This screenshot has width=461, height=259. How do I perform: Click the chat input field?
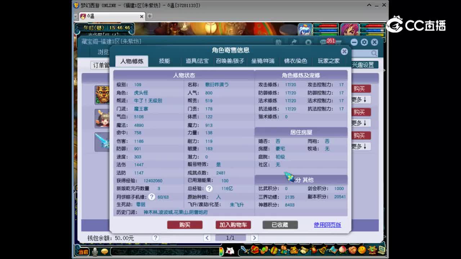(x=164, y=252)
